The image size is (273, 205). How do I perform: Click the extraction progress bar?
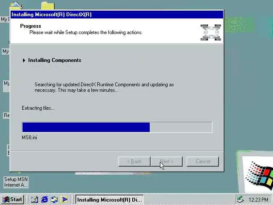[x=117, y=127]
